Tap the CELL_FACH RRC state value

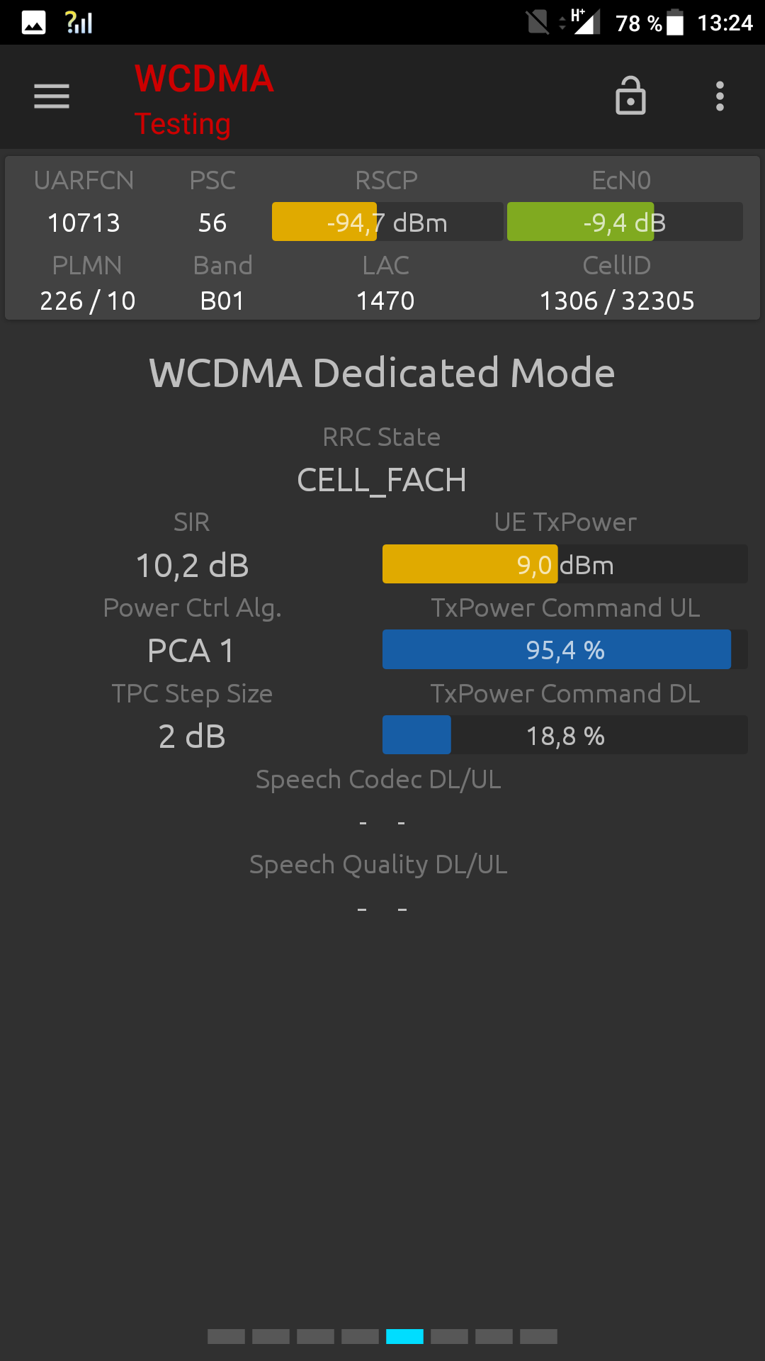coord(382,481)
